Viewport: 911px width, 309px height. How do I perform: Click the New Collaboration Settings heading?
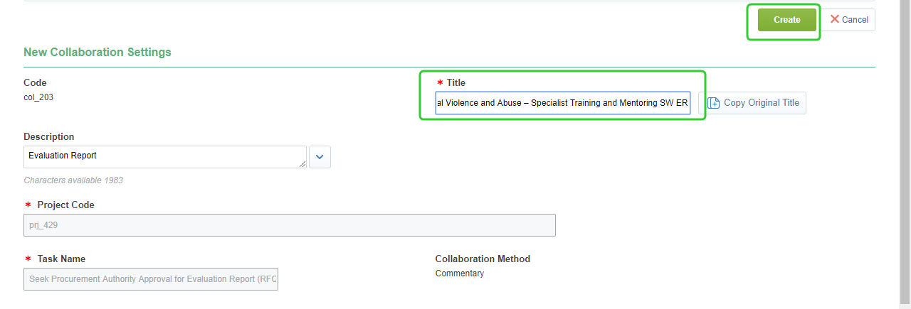[98, 53]
